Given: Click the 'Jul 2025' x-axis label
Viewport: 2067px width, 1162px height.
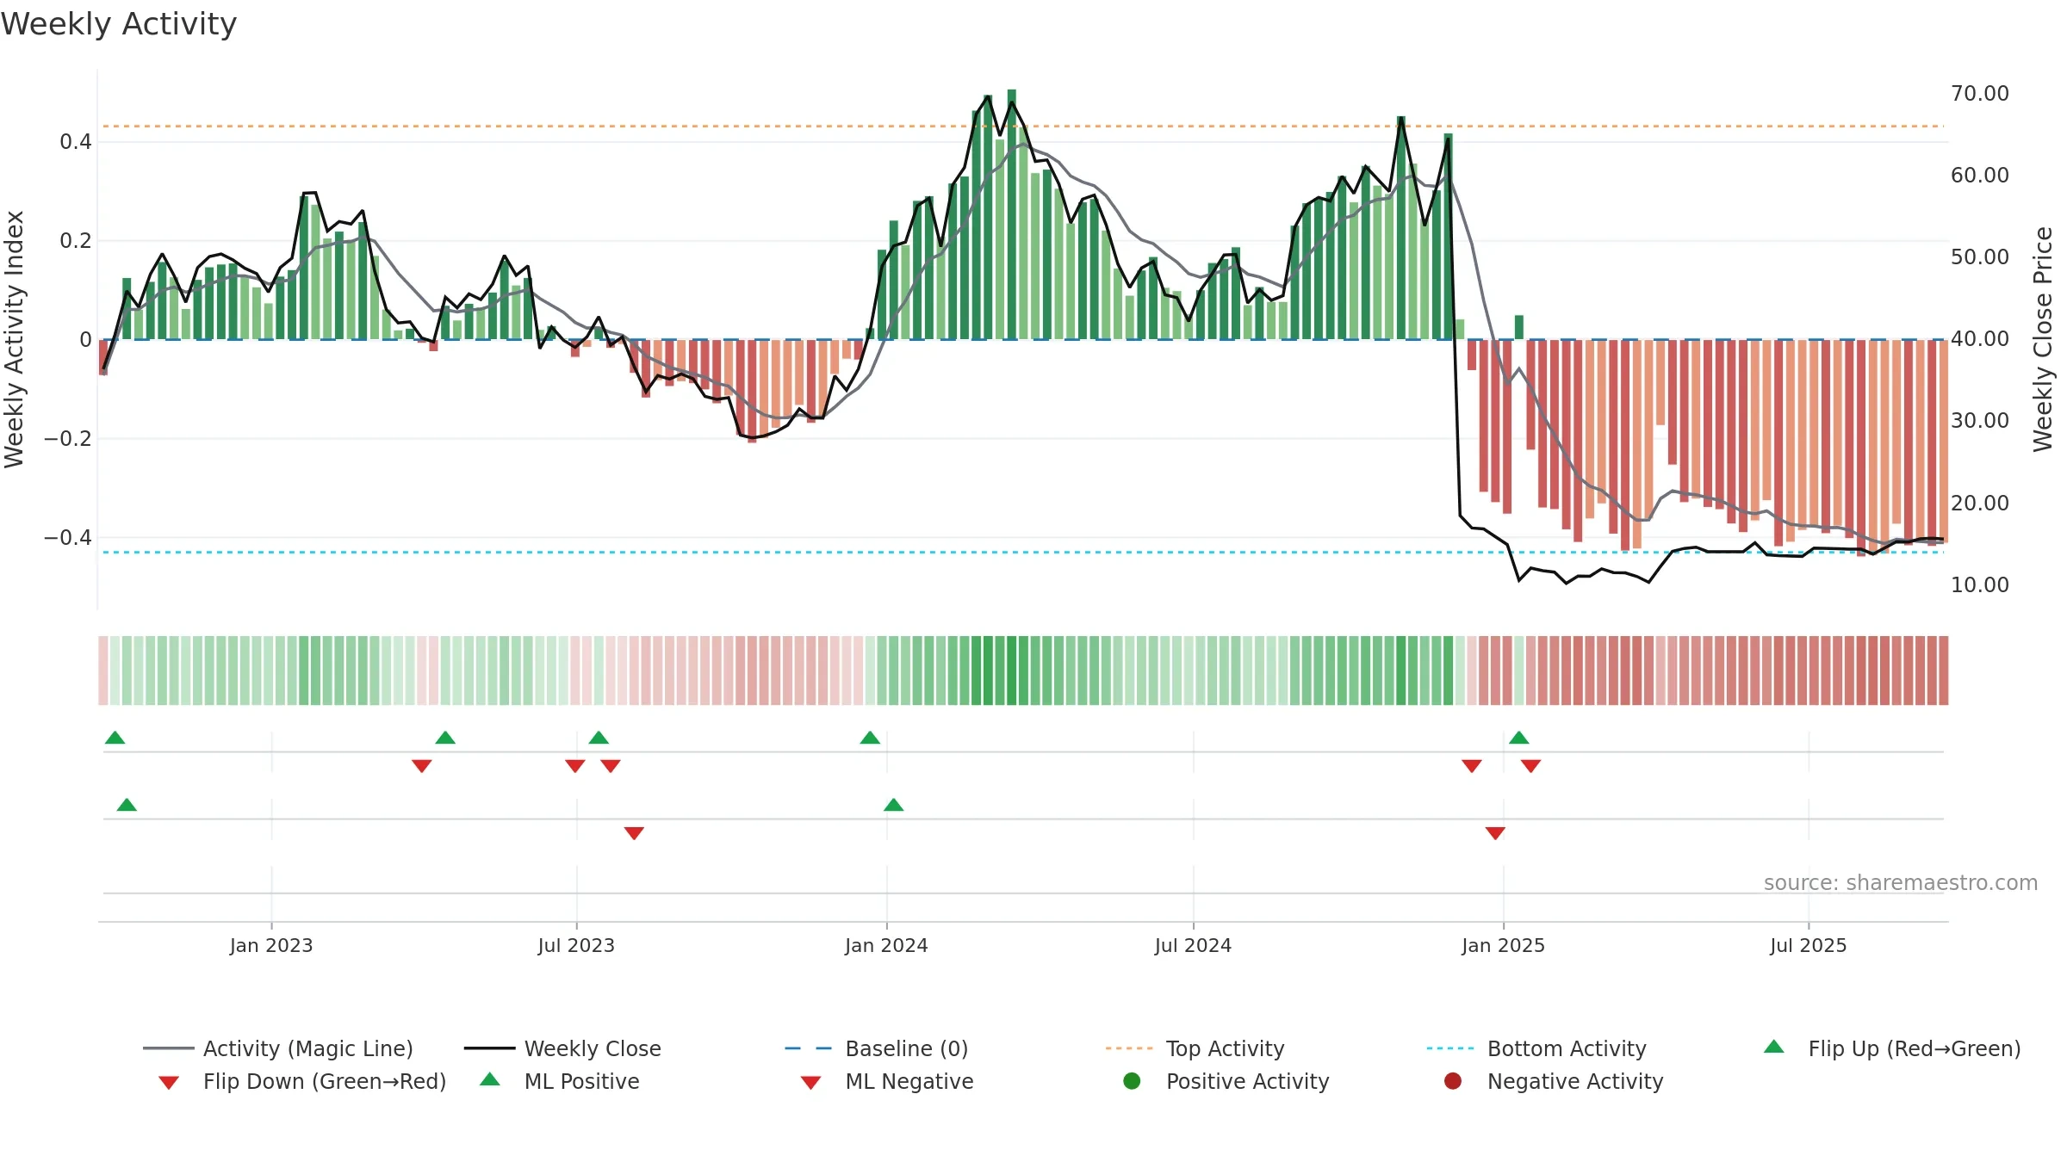Looking at the screenshot, I should click(x=1809, y=945).
